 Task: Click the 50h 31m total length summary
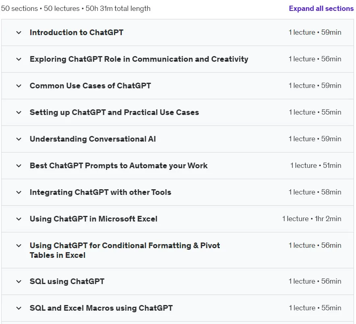click(118, 8)
